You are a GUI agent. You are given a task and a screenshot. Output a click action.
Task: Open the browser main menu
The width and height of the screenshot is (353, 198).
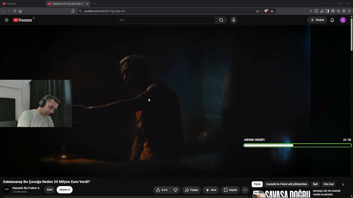(x=349, y=11)
